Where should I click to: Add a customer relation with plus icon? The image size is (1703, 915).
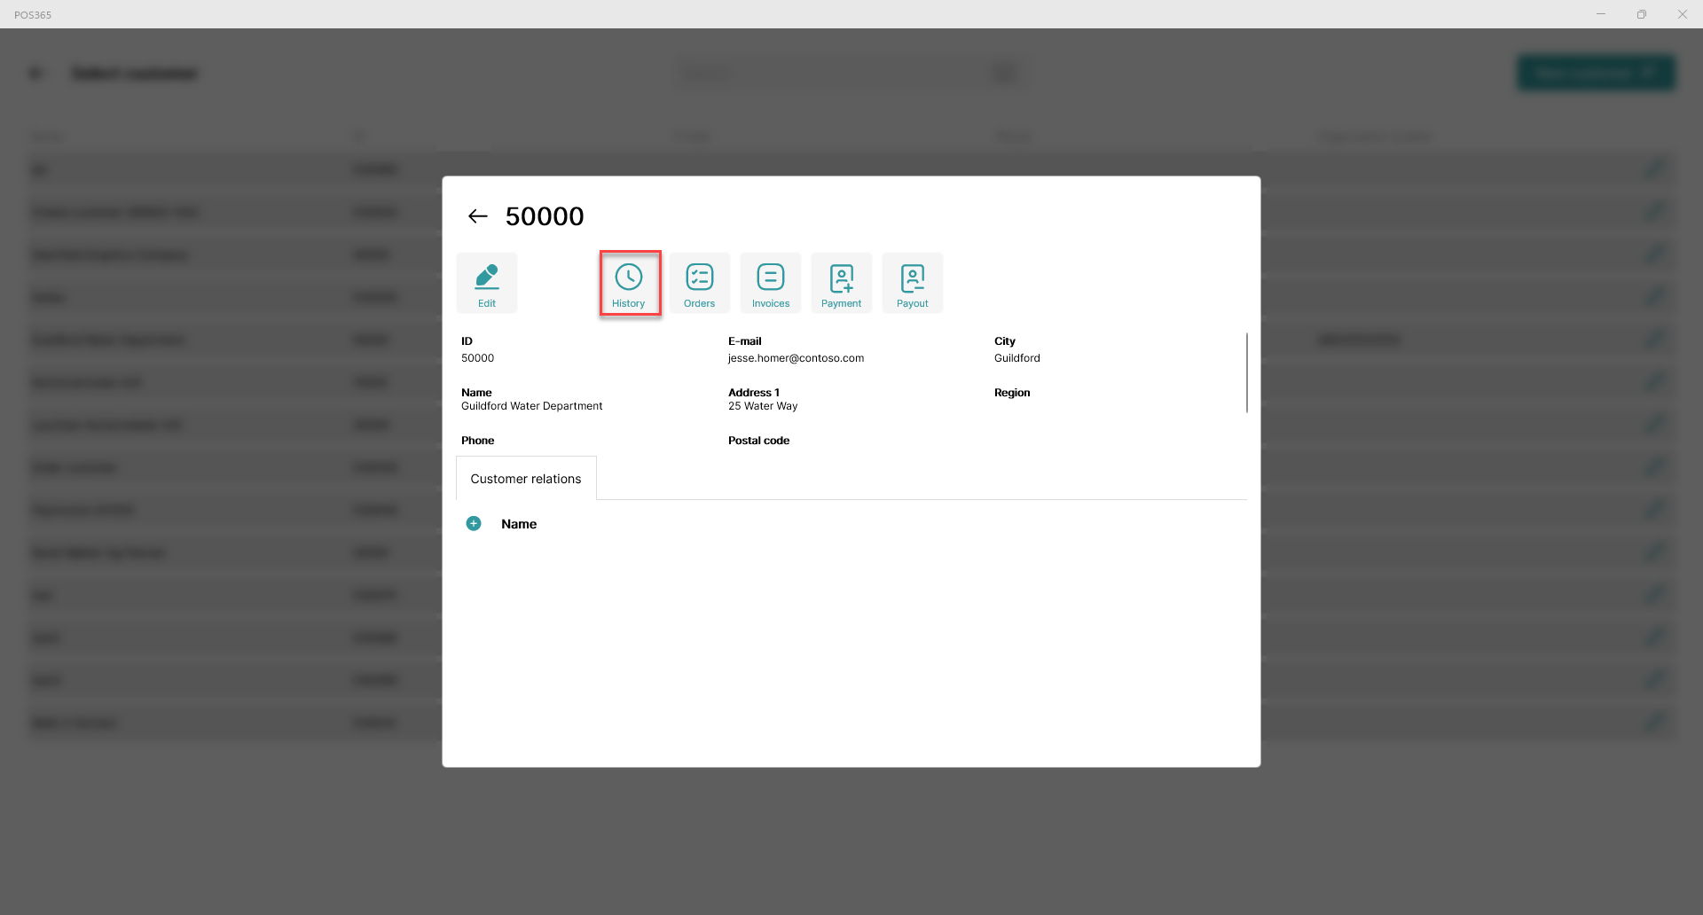(474, 524)
